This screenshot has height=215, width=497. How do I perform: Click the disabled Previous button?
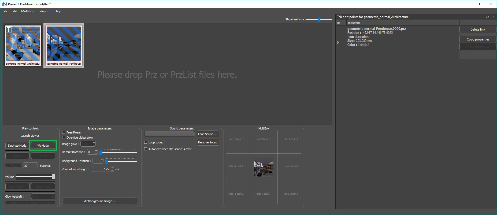click(x=17, y=156)
